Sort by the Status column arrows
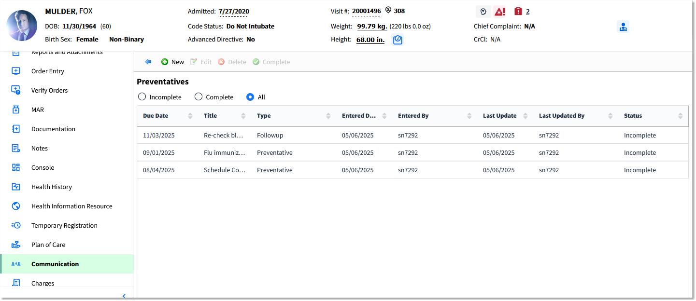This screenshot has width=696, height=301. pyautogui.click(x=681, y=116)
